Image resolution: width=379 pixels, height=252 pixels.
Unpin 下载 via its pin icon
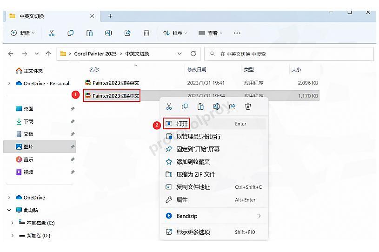pyautogui.click(x=72, y=121)
